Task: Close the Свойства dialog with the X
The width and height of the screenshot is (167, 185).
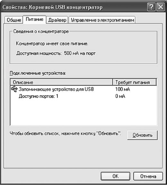Action: coord(161,7)
